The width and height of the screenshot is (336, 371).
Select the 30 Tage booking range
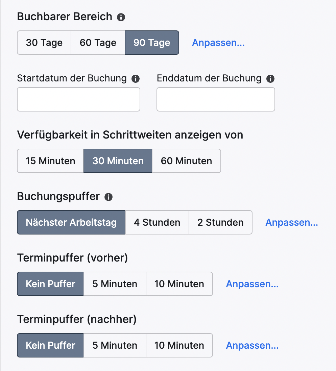(x=44, y=43)
